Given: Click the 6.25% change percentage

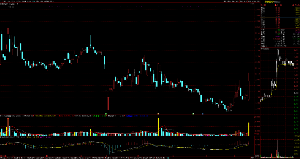Looking at the screenshot, I should coord(296,5).
